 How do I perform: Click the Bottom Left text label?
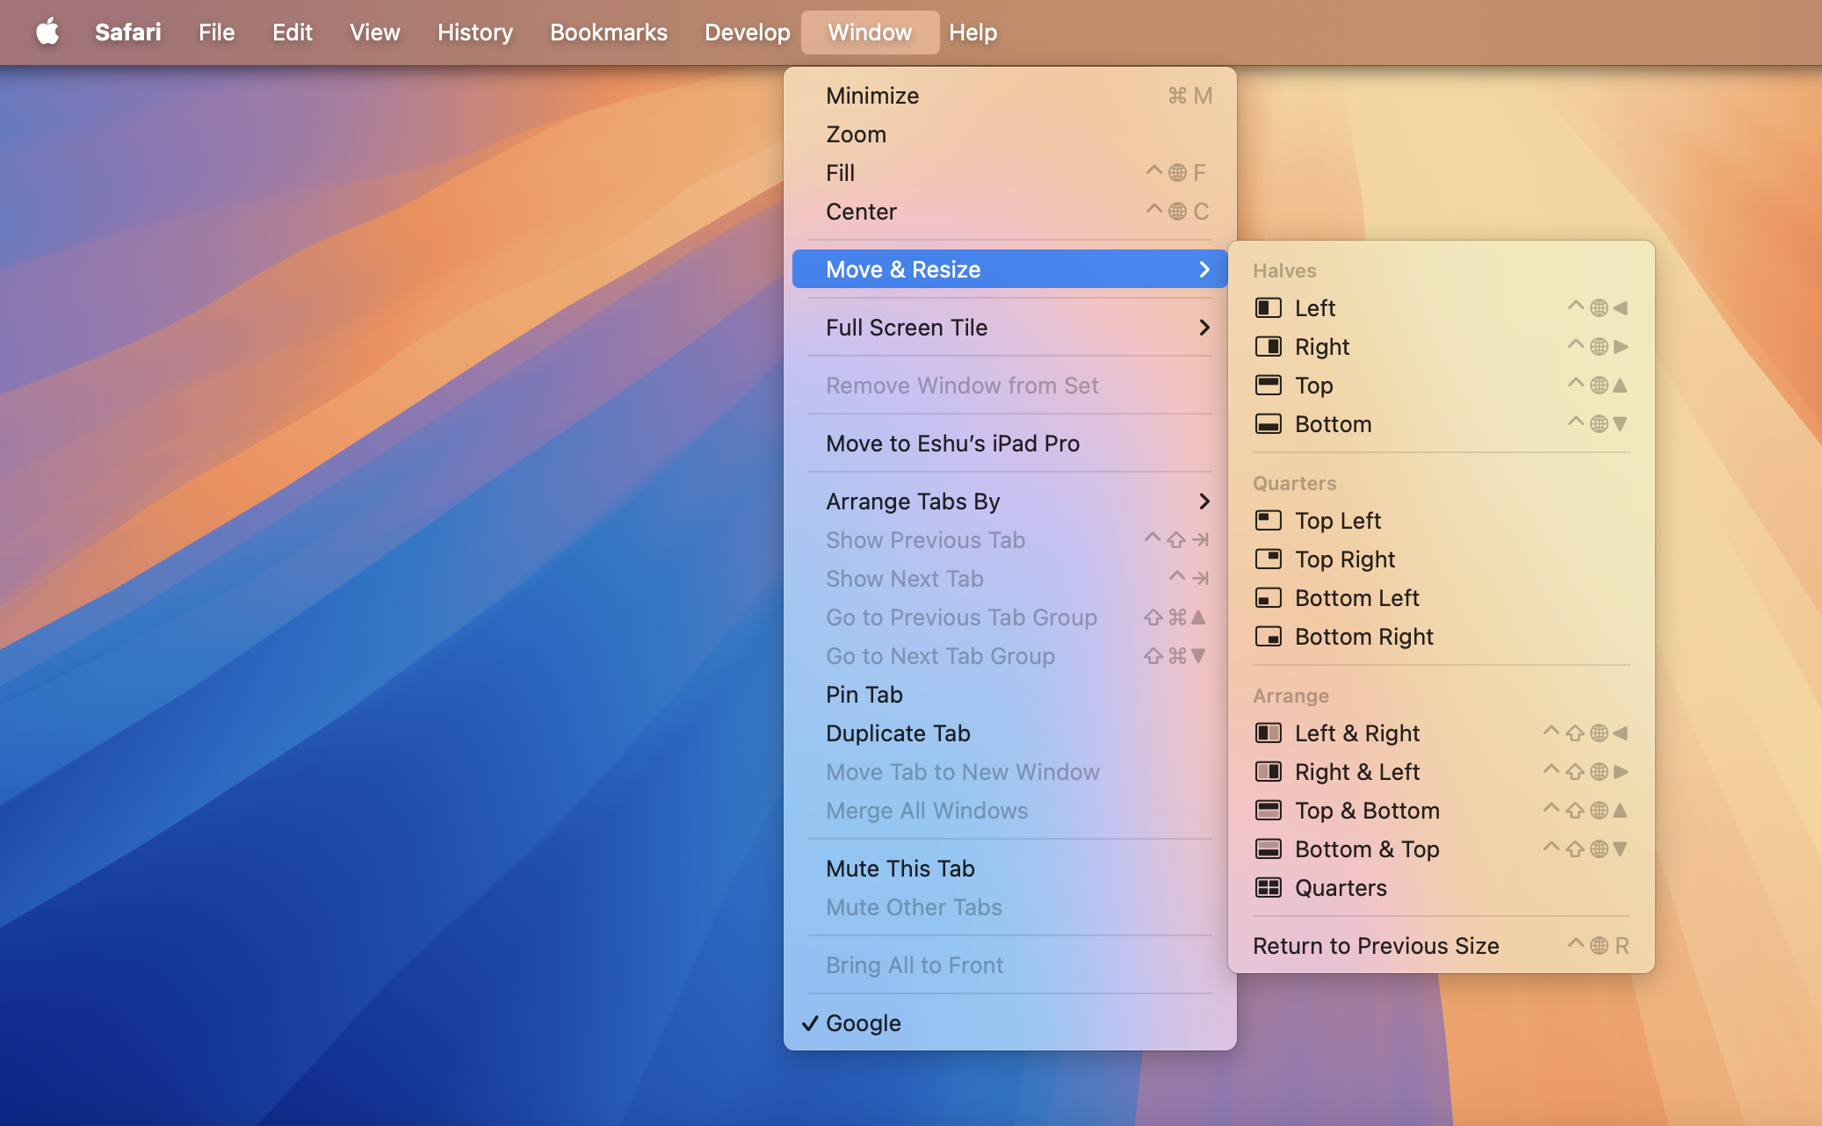point(1357,598)
